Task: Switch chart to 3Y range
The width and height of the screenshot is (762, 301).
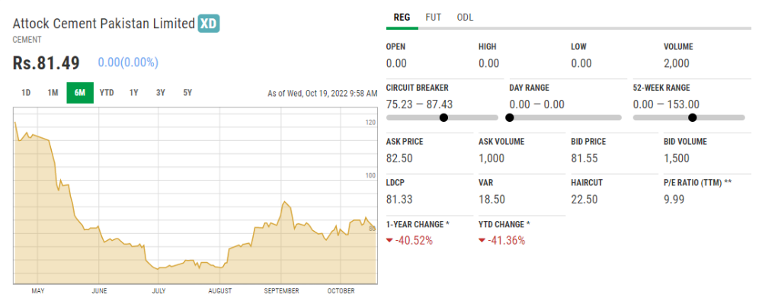Action: tap(161, 93)
